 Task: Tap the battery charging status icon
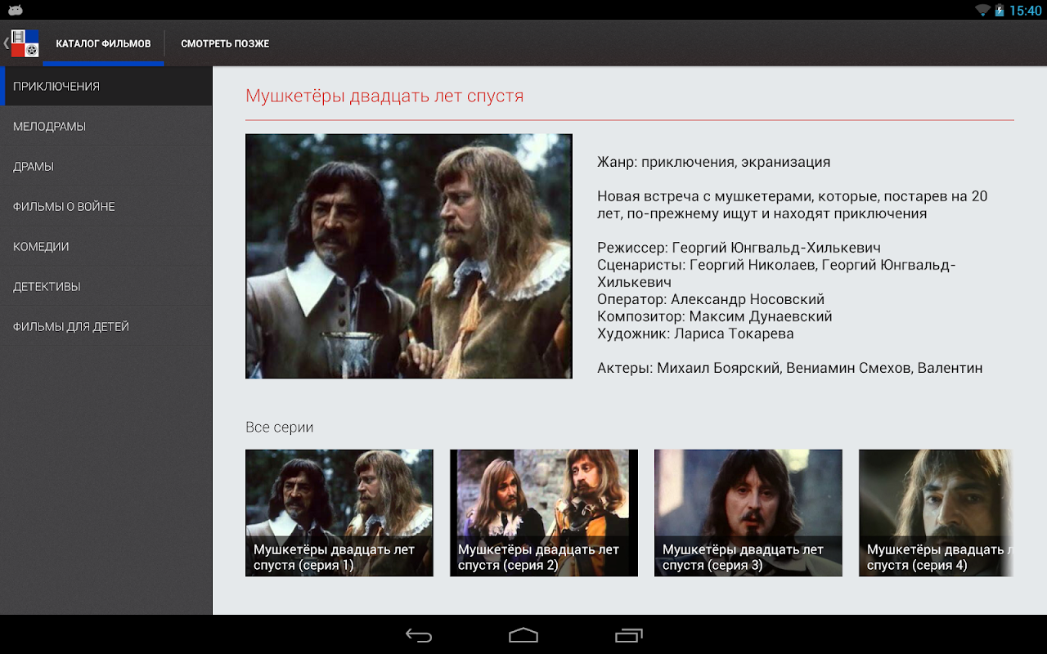pos(1000,10)
